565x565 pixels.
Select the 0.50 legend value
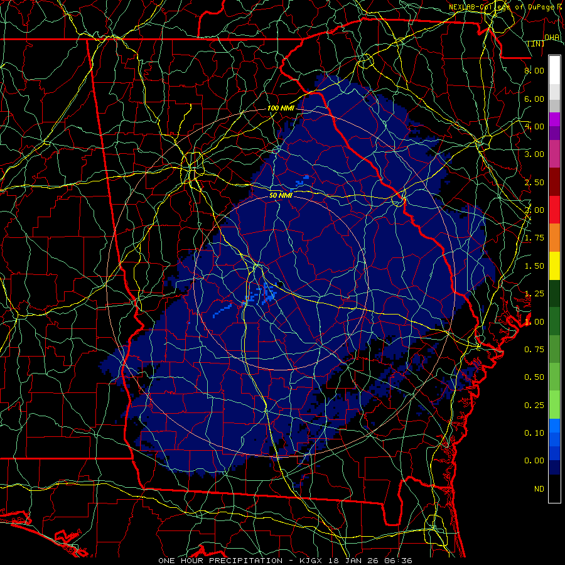point(534,377)
